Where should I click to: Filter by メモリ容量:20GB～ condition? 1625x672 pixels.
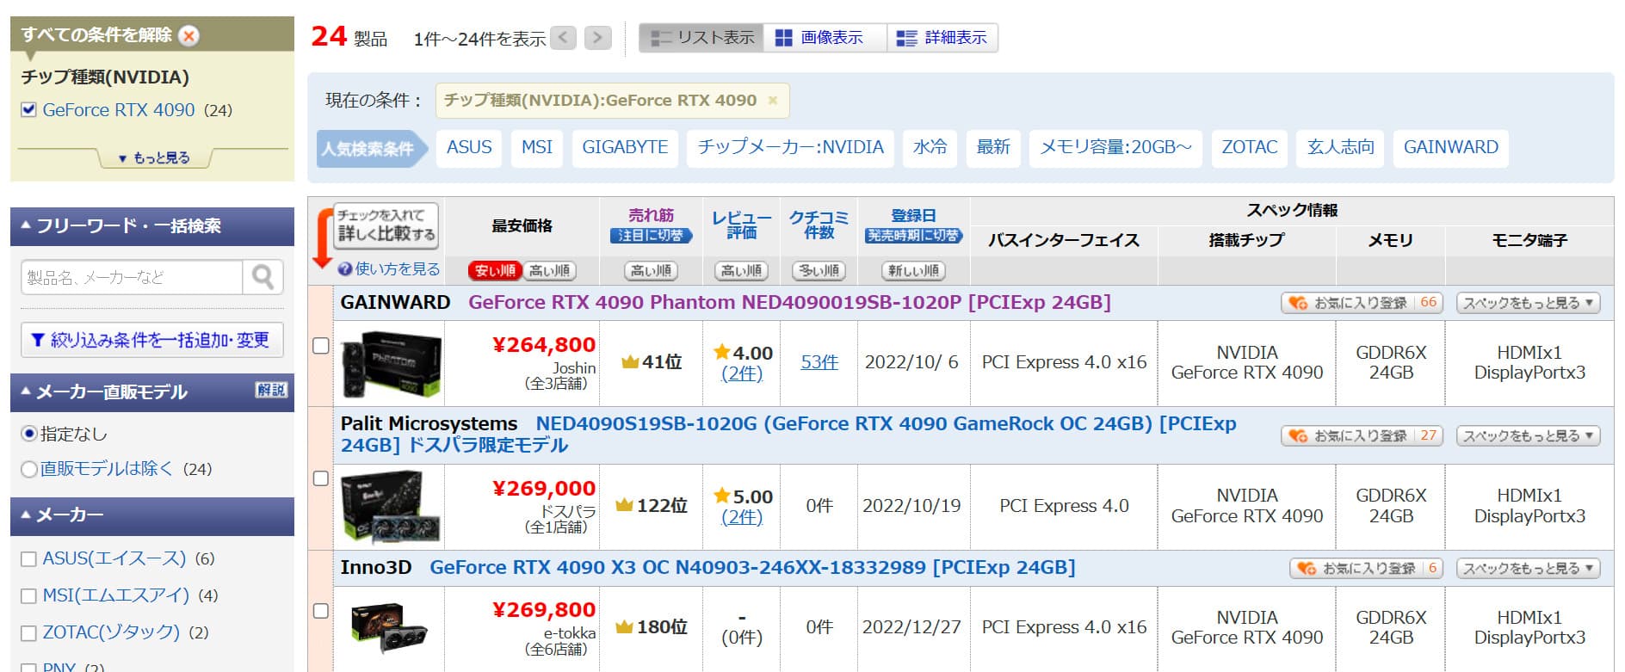[1115, 148]
